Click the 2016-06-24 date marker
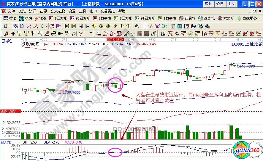The height and width of the screenshot is (161, 263). 116,39
